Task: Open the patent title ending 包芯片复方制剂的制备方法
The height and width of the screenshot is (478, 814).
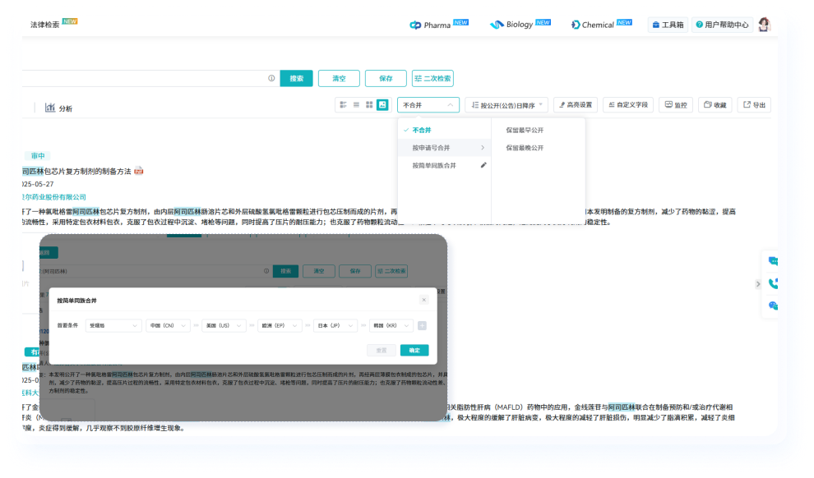Action: (76, 171)
